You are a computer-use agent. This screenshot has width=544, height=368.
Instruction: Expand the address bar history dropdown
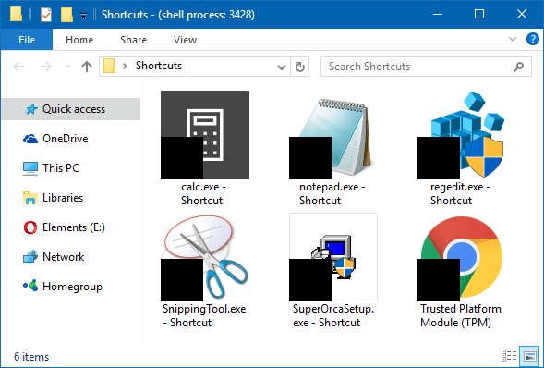[282, 67]
